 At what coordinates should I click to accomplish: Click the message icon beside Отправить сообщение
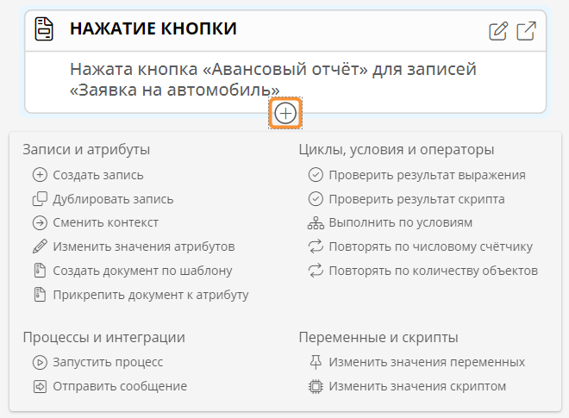(x=40, y=386)
